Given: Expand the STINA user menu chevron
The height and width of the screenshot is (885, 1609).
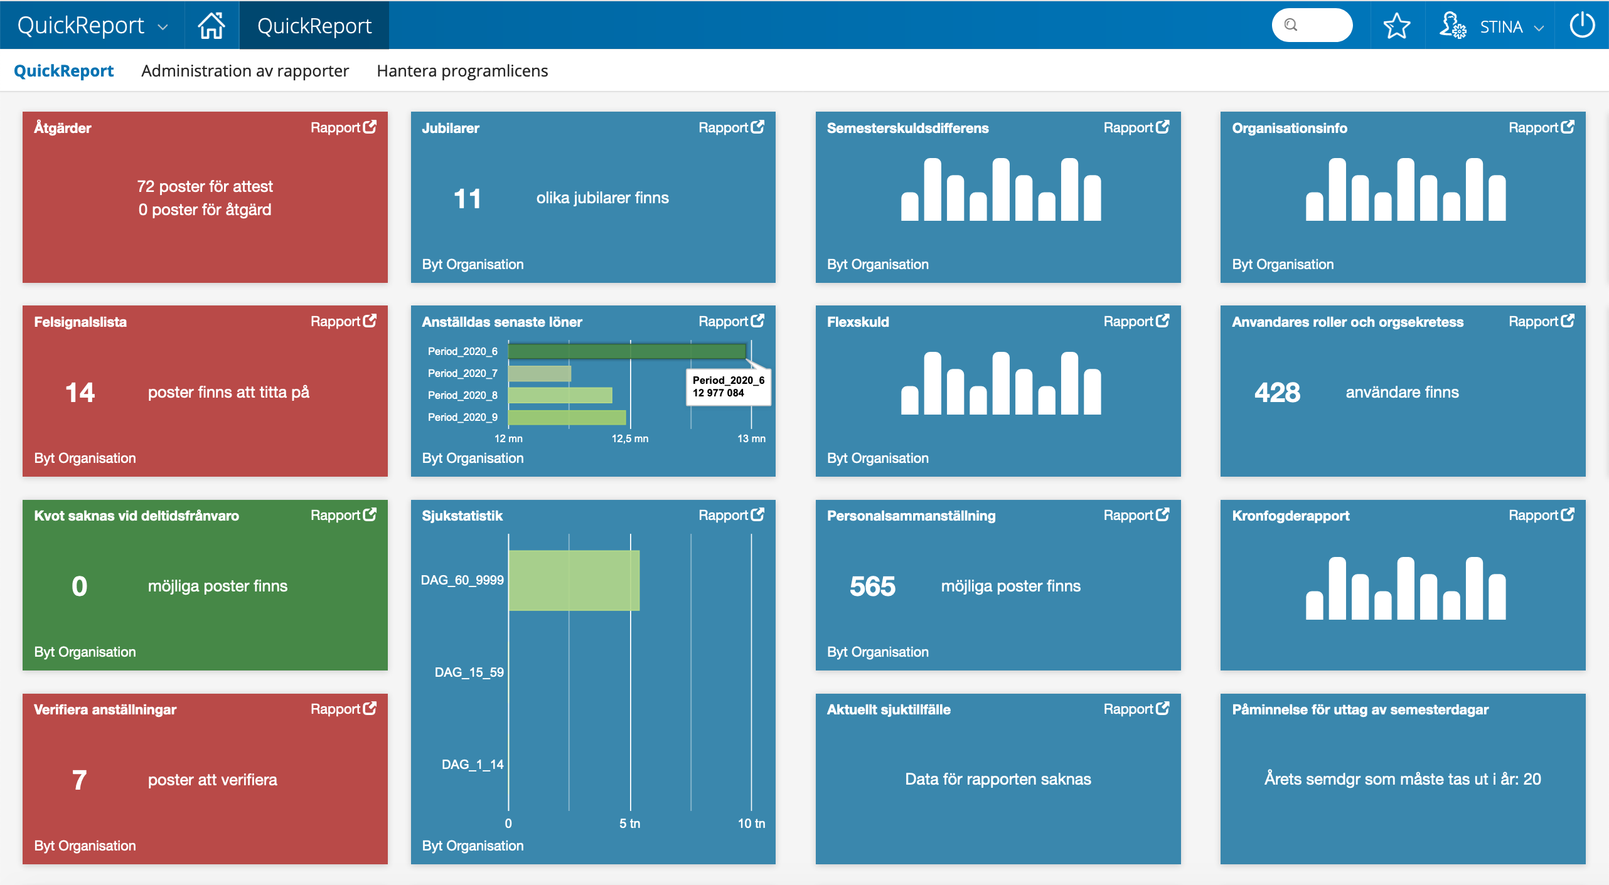Looking at the screenshot, I should click(1539, 28).
